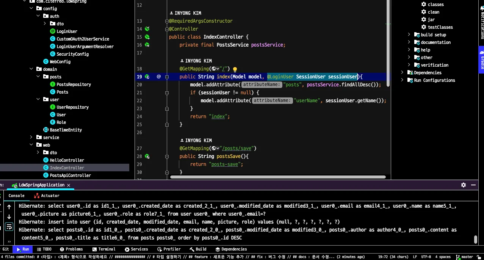Open the Terminal tool window tab
484x260 pixels.
(103, 249)
